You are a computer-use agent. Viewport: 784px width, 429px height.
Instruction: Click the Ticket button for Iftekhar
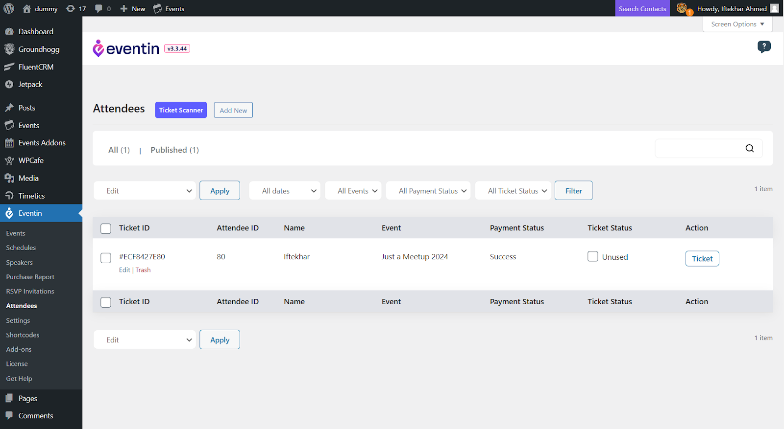pyautogui.click(x=702, y=258)
